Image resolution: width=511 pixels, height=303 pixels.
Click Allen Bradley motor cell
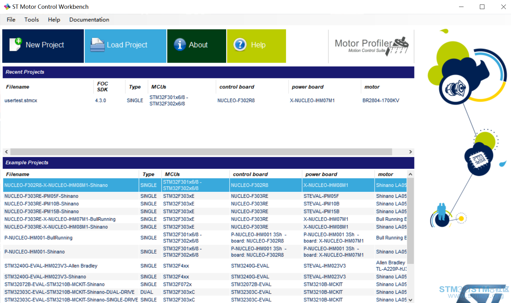coord(391,266)
